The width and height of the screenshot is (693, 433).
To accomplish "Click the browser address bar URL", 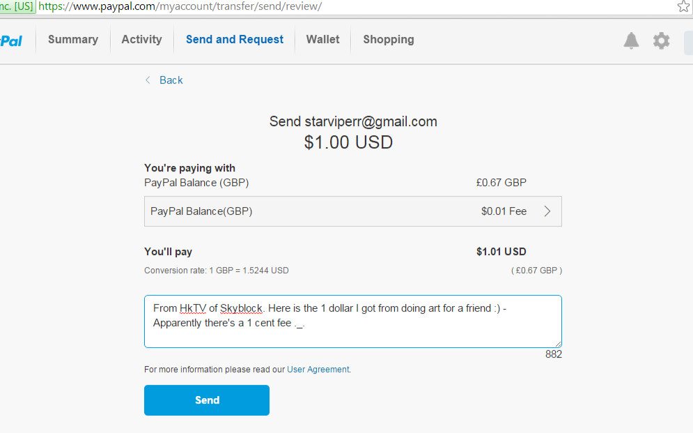I will [x=180, y=6].
